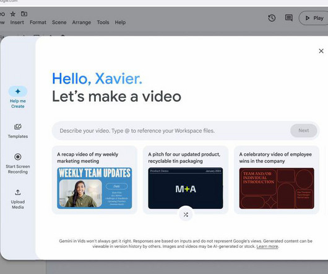328x274 pixels.
Task: Open the Arrange menu
Action: pyautogui.click(x=82, y=22)
